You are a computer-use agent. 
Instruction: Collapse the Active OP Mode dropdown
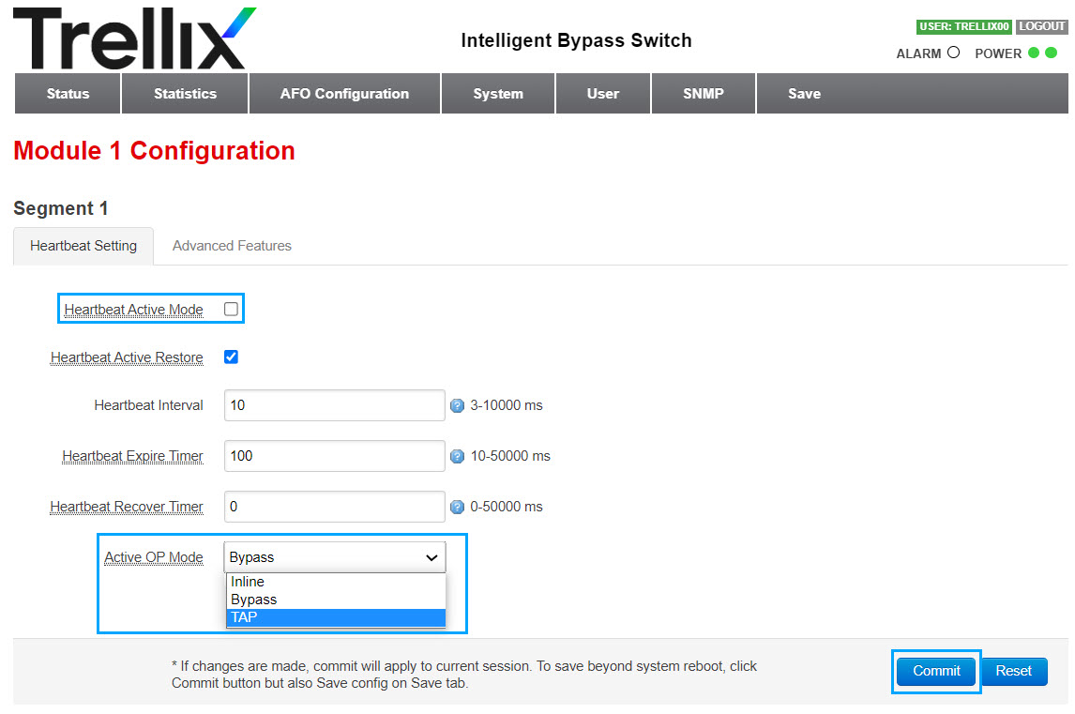(x=335, y=557)
